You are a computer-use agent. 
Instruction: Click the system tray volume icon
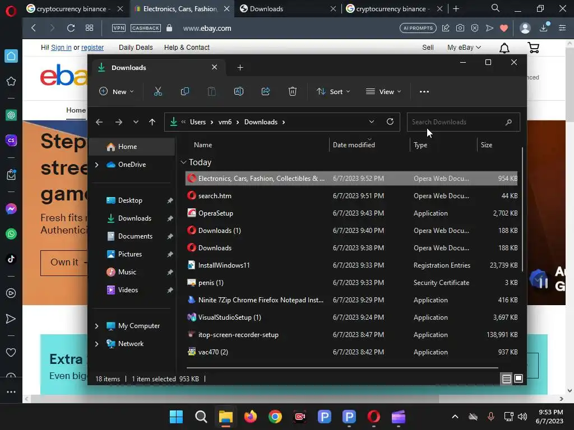[x=522, y=417]
